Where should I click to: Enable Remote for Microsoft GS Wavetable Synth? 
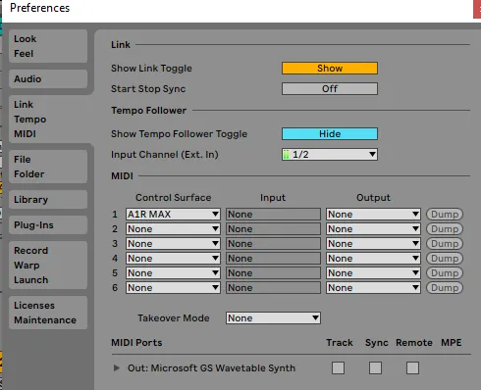[412, 367]
